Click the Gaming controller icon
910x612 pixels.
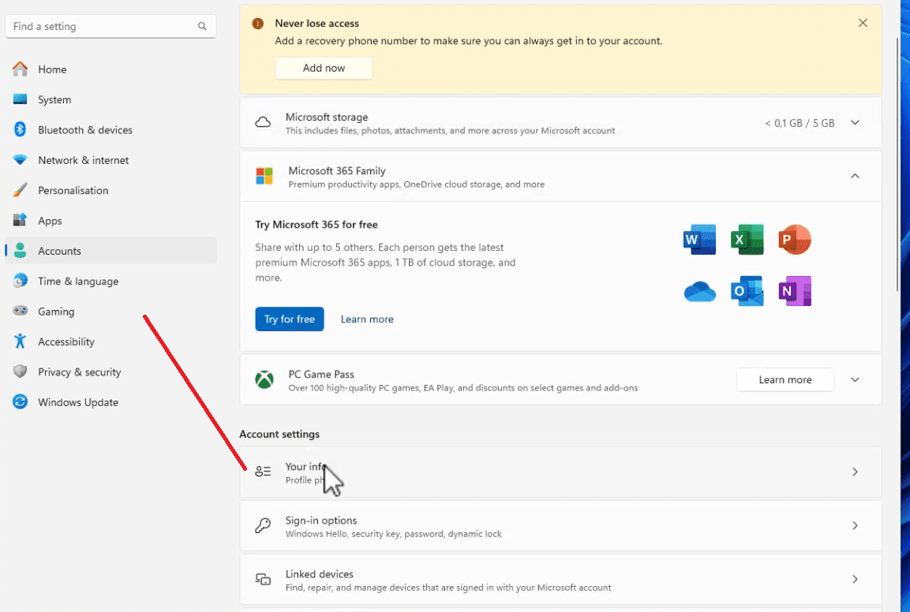(20, 311)
